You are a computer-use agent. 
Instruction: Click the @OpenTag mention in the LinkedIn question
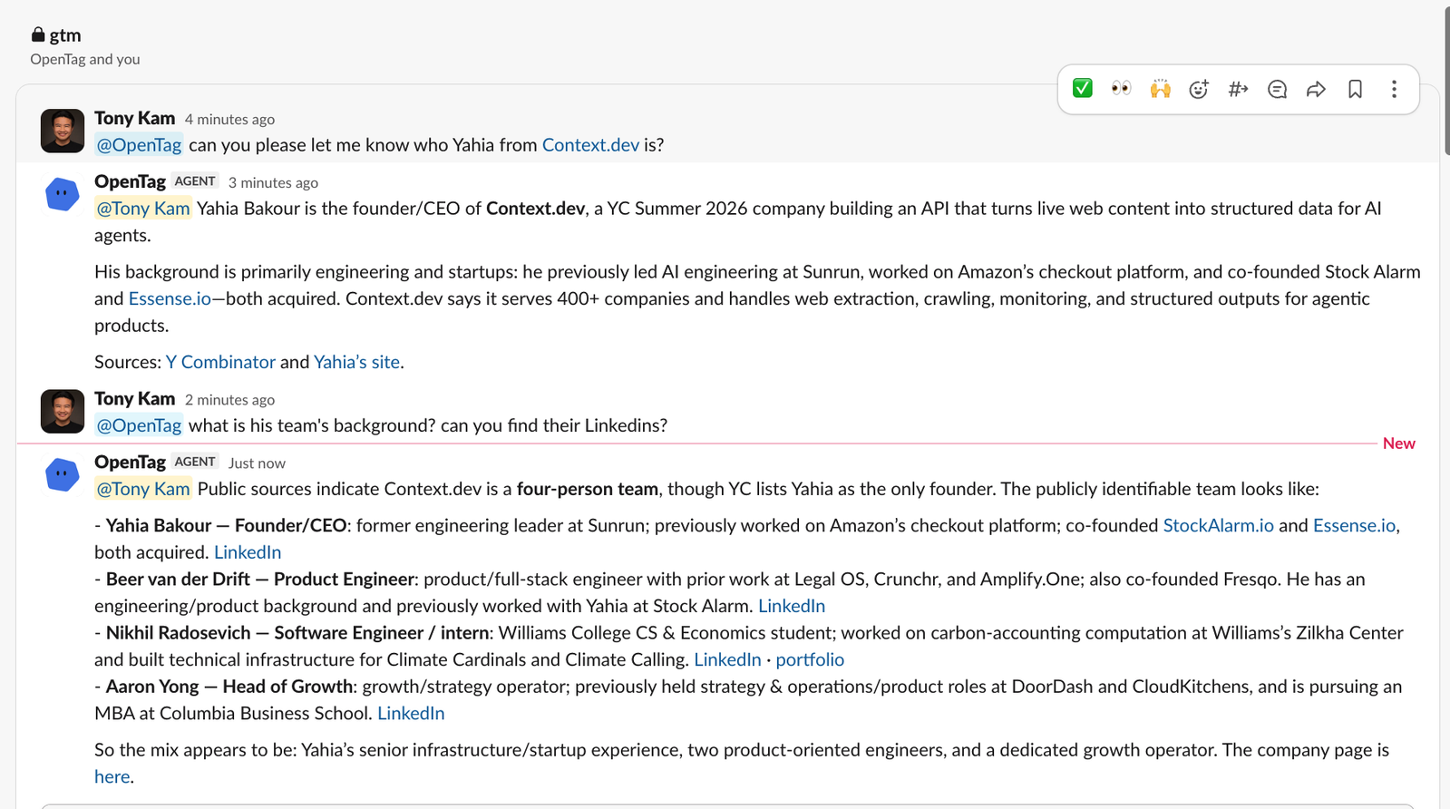point(140,425)
